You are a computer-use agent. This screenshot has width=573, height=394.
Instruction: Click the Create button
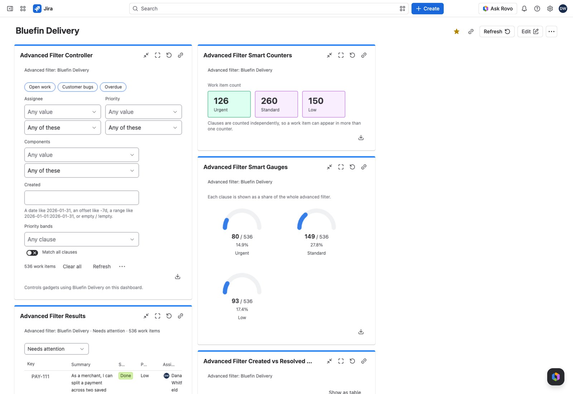pyautogui.click(x=428, y=9)
